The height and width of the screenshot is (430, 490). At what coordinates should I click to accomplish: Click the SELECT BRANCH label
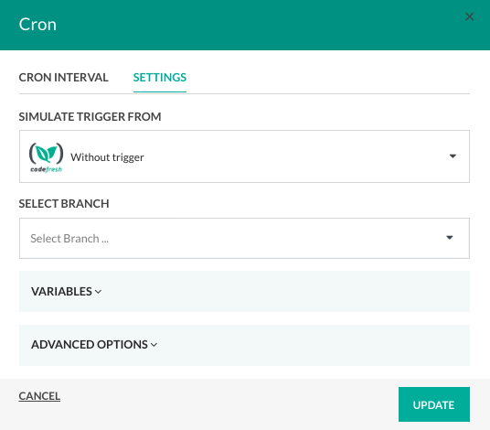point(64,204)
